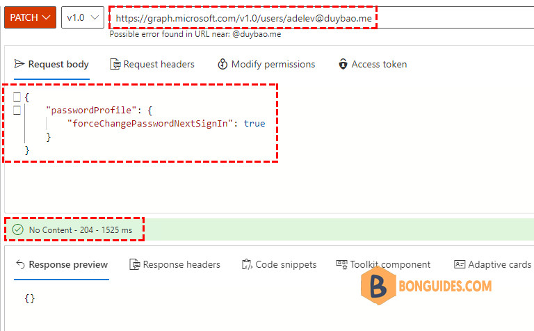Open the Modify permissions tab
Image resolution: width=534 pixels, height=331 pixels.
pos(266,65)
